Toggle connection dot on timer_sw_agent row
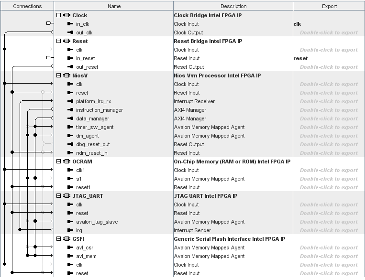Screen dimensions: 365x280 coord(35,127)
